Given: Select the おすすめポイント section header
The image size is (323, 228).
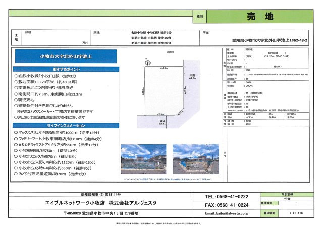Looking at the screenshot, I should 65,68.
